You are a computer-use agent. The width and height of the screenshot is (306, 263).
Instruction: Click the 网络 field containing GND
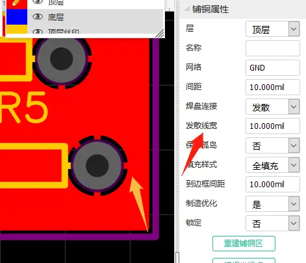pyautogui.click(x=273, y=68)
